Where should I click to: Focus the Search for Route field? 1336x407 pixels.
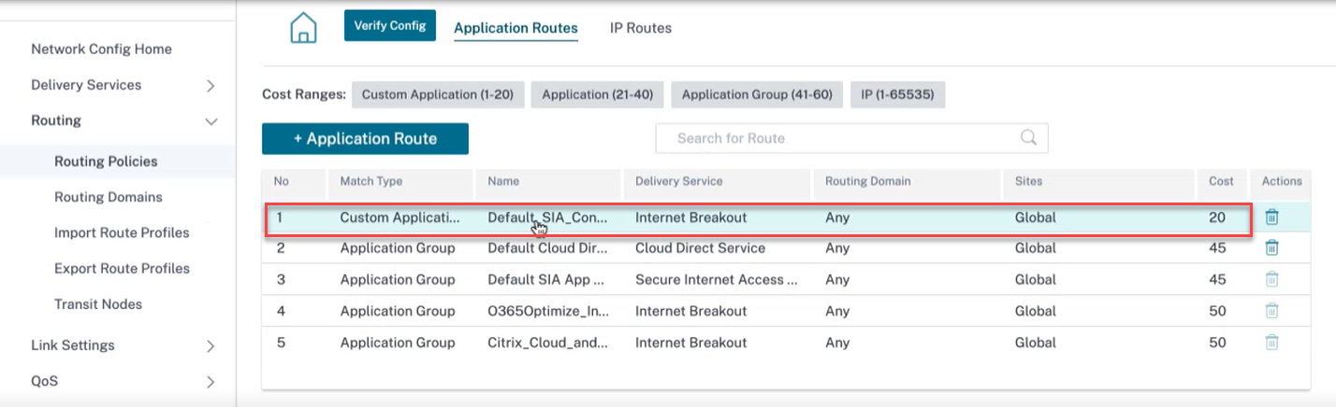click(851, 138)
